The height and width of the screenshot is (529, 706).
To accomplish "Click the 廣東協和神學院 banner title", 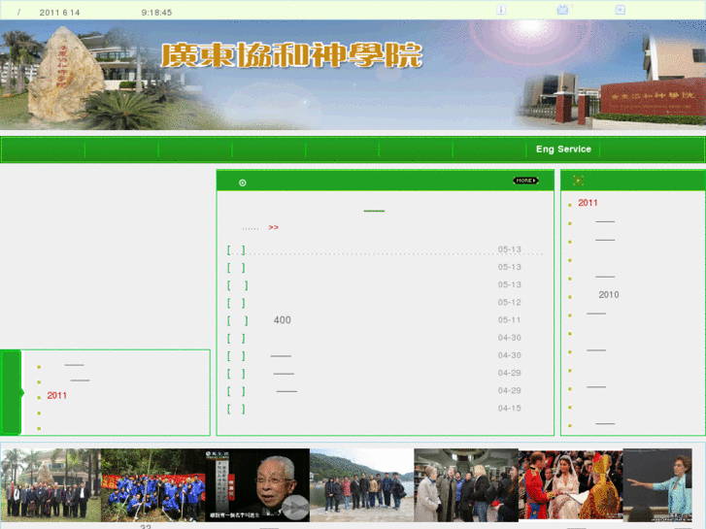I will (x=291, y=55).
